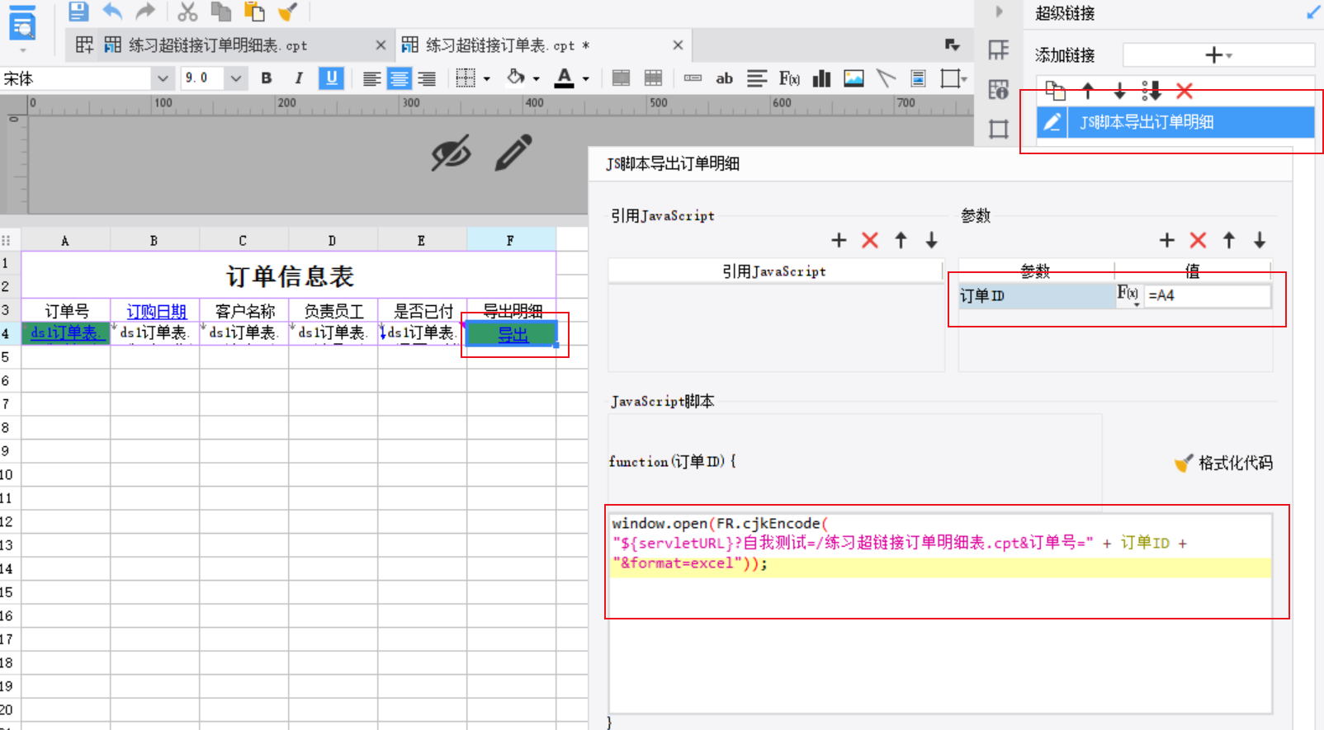Viewport: 1324px width, 730px height.
Task: Collapse the right panel with the triangle arrow
Action: [x=999, y=12]
